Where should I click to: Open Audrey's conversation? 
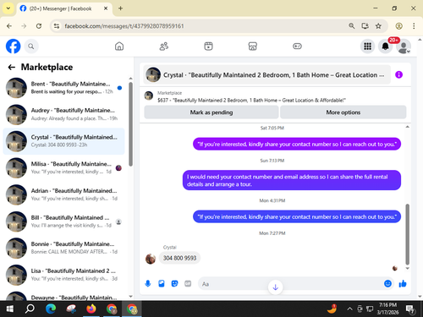point(64,114)
